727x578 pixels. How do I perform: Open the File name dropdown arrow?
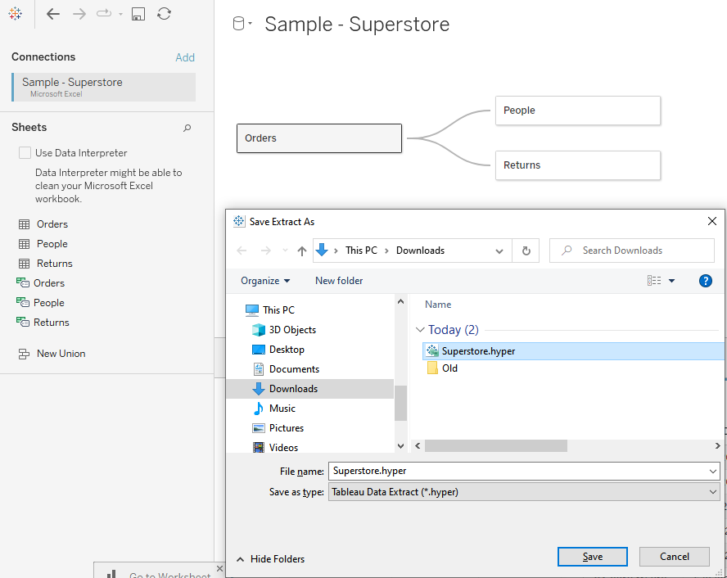(x=712, y=472)
